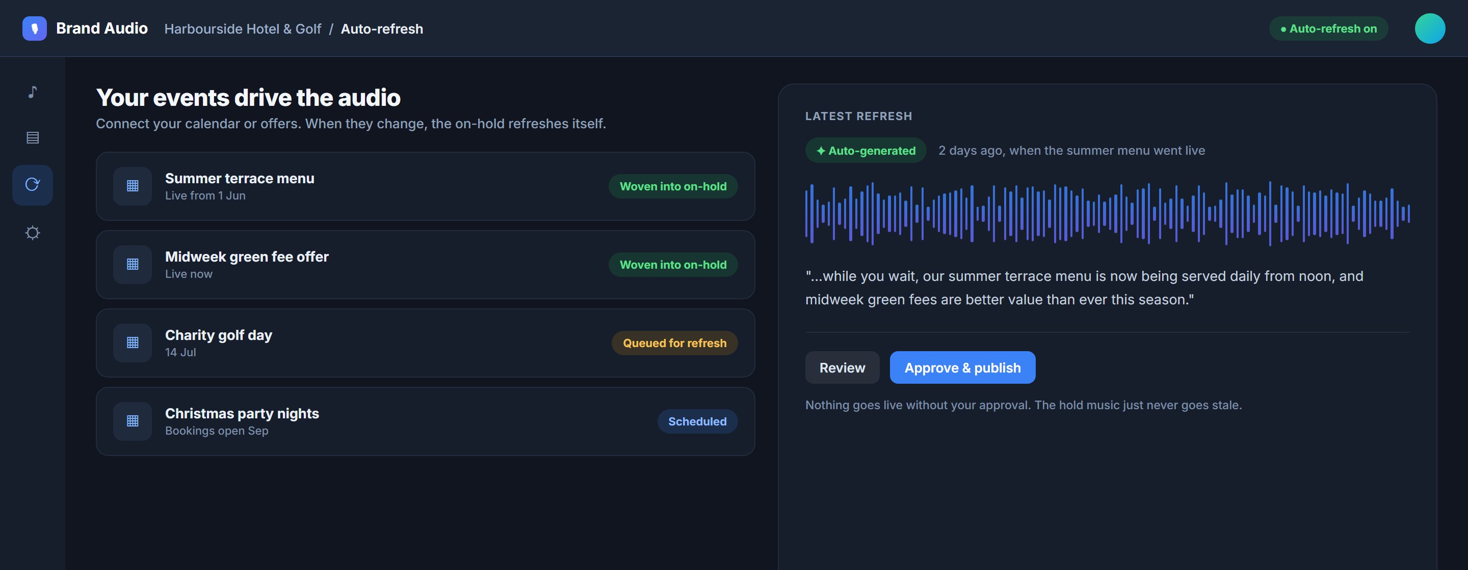Viewport: 1468px width, 570px height.
Task: Click the Queued for refresh status badge
Action: 675,343
